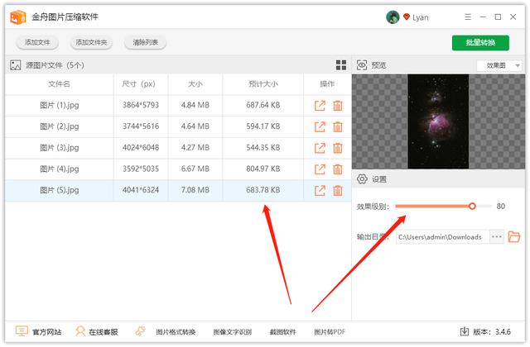Click the version download icon

[x=464, y=331]
